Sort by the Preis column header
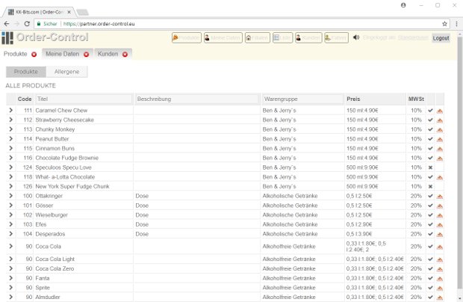This screenshot has height=302, width=463. [x=353, y=99]
